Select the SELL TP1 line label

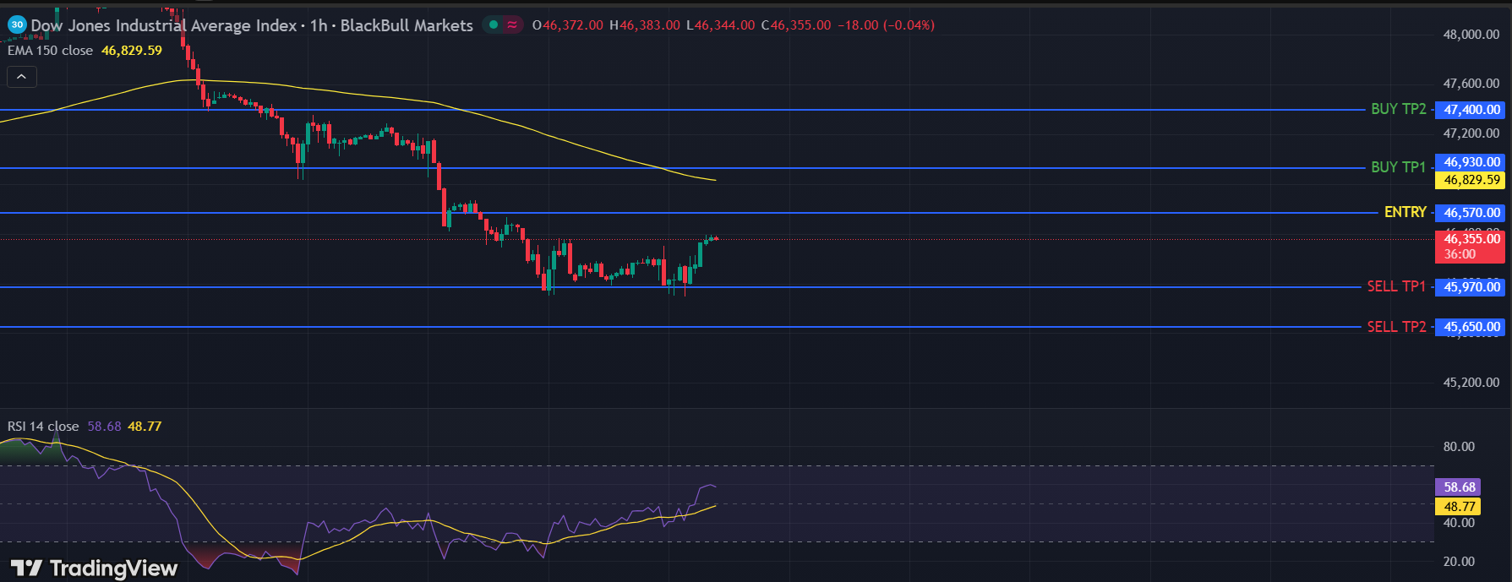(x=1396, y=286)
